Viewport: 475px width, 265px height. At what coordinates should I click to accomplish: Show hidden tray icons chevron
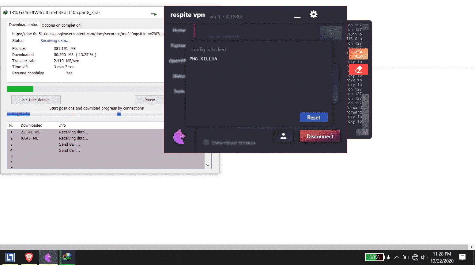397,257
